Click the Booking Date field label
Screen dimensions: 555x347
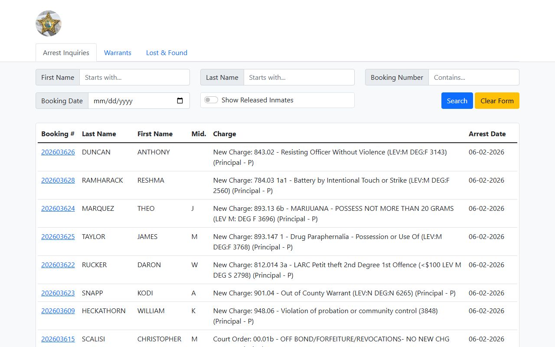[x=62, y=101]
